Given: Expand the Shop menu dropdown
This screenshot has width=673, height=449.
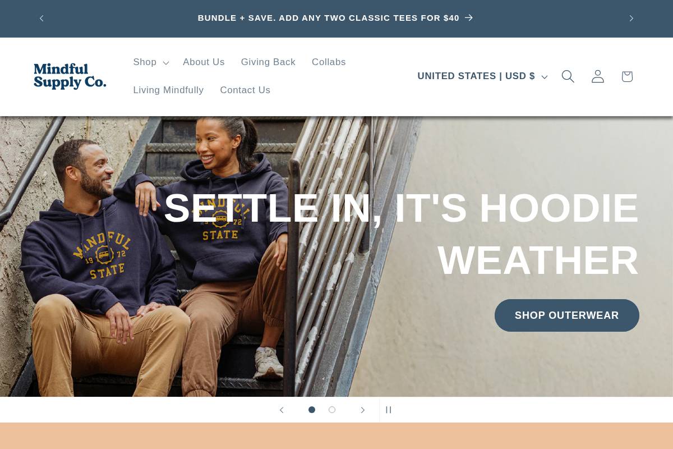Looking at the screenshot, I should (151, 62).
